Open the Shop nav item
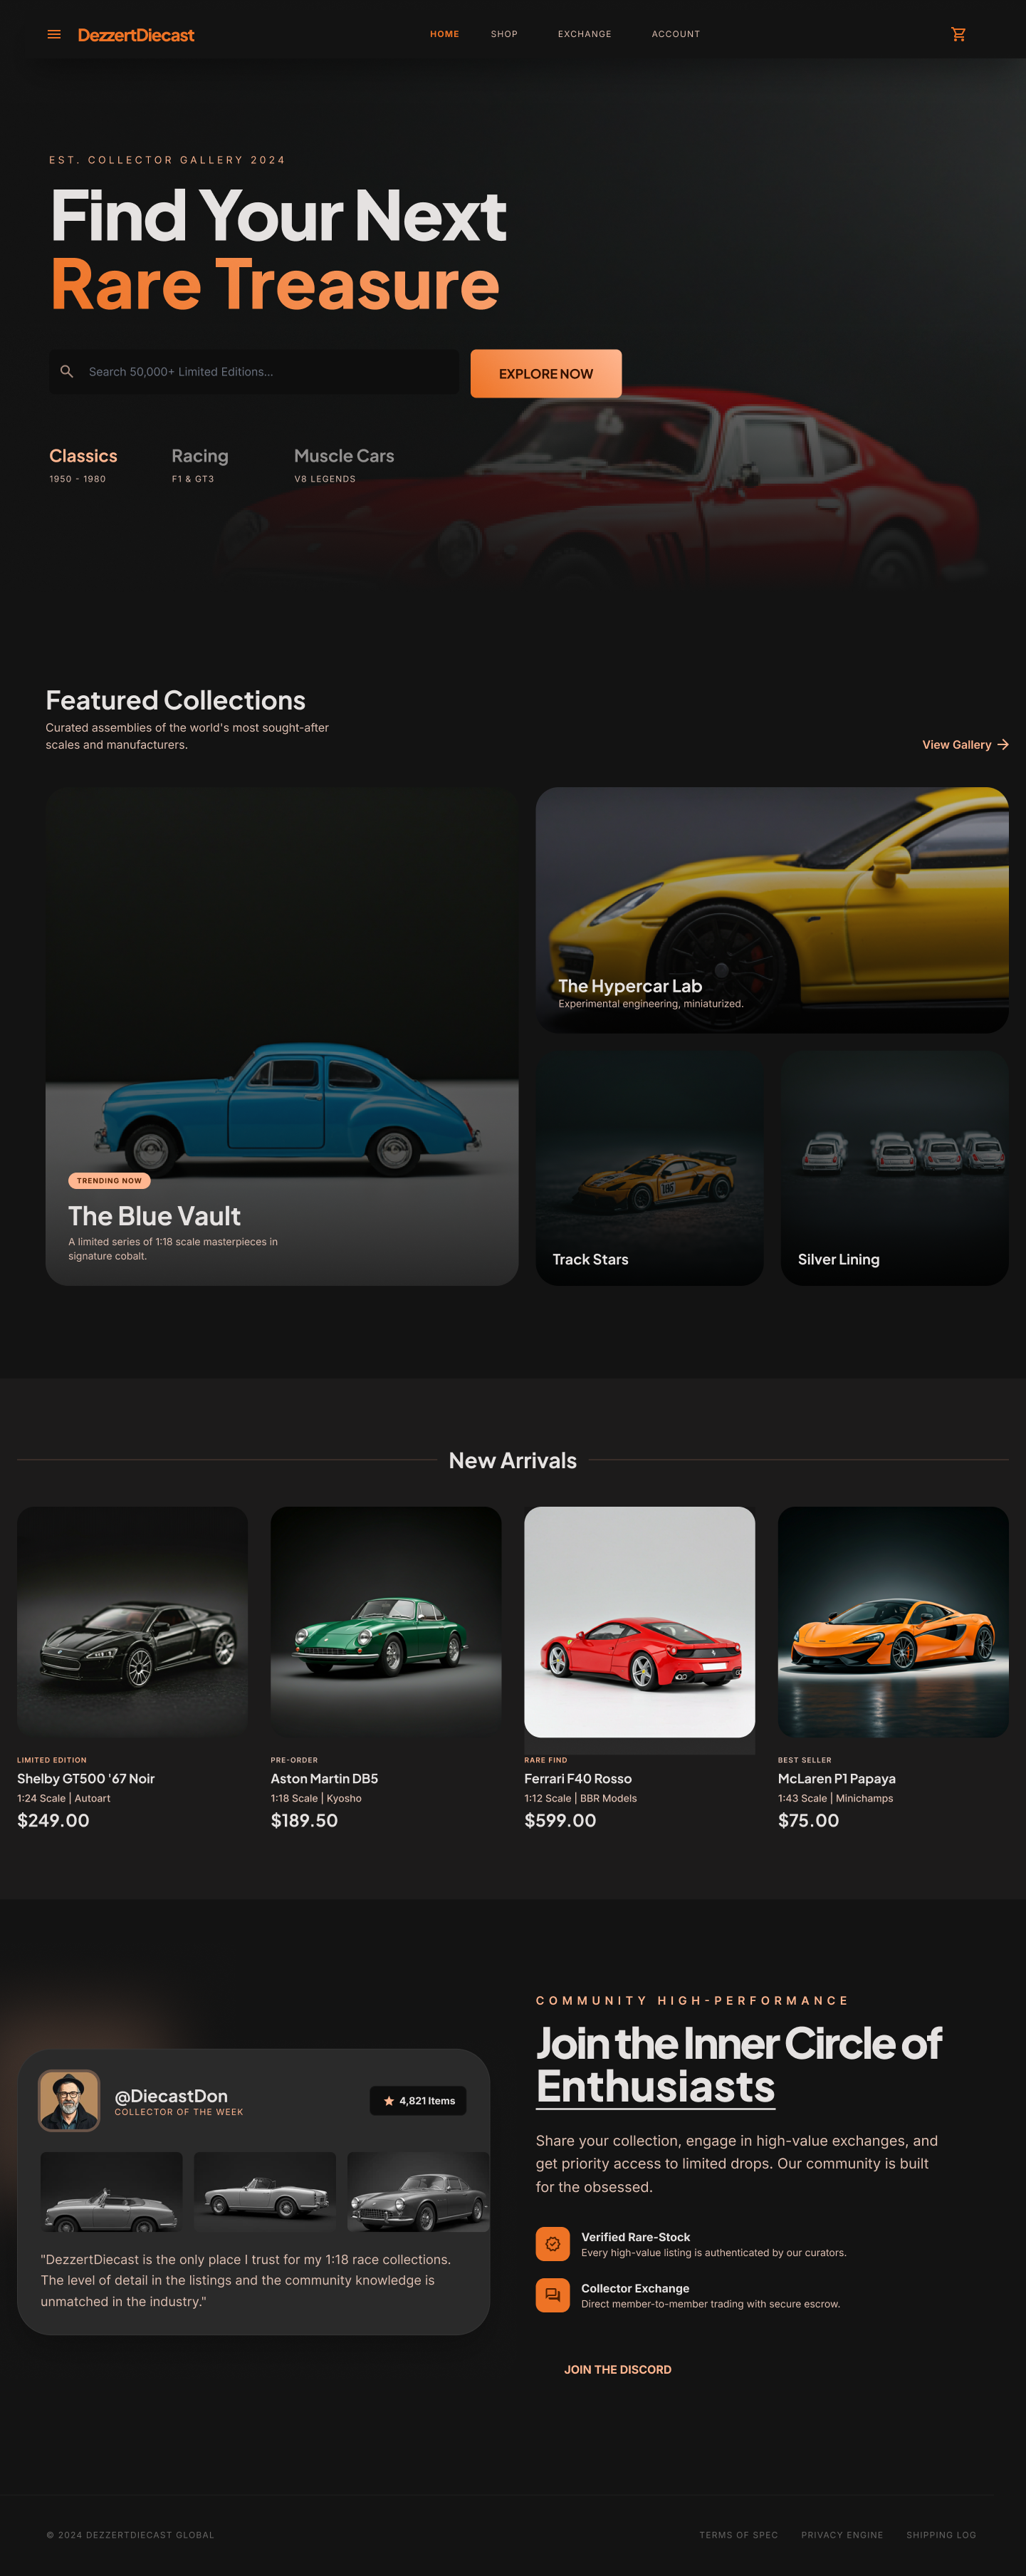The width and height of the screenshot is (1026, 2576). (505, 34)
